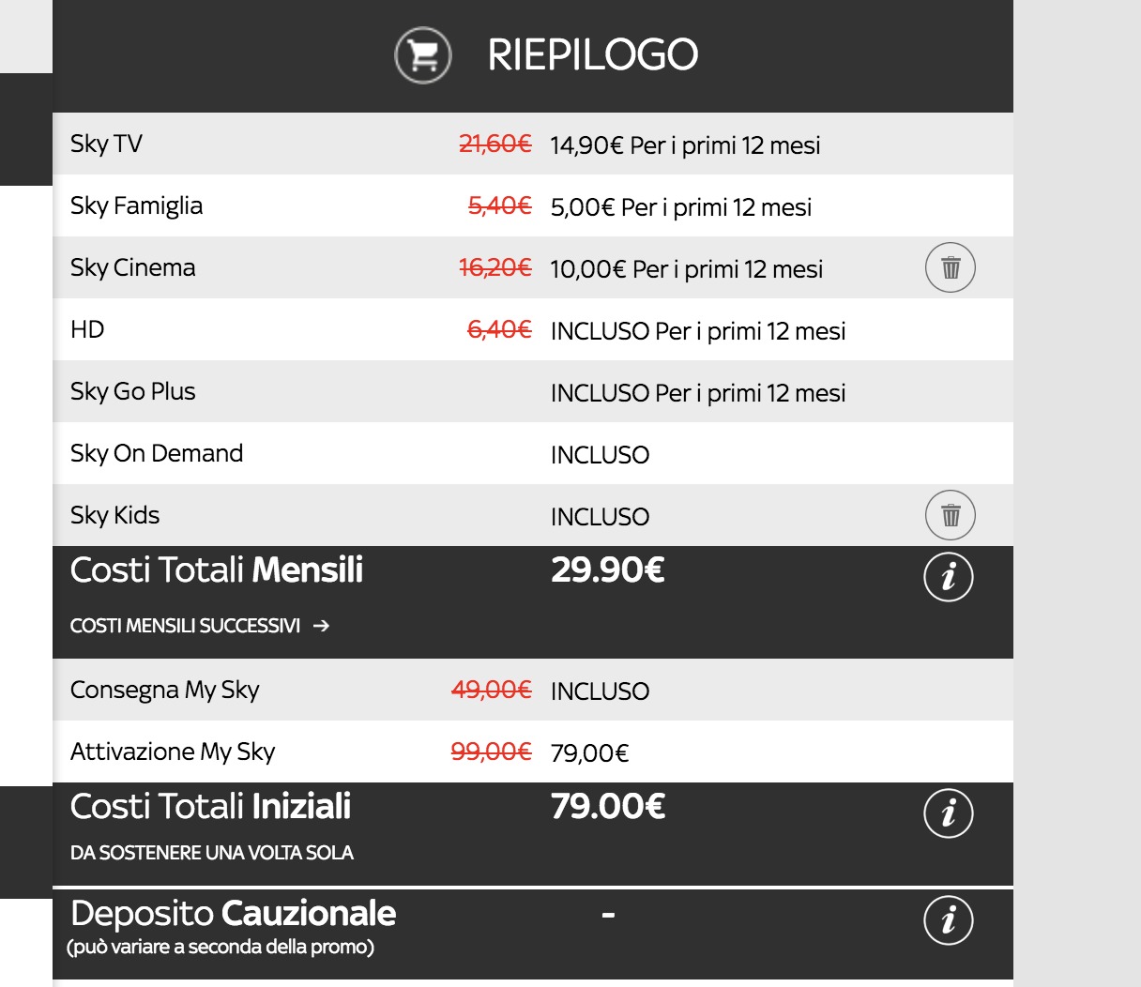The height and width of the screenshot is (987, 1141).
Task: Show info for Costi Totali Iniziali
Action: point(949,813)
